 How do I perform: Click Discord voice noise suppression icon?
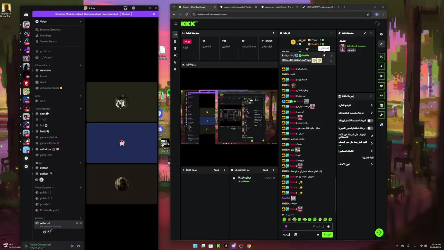72,246
